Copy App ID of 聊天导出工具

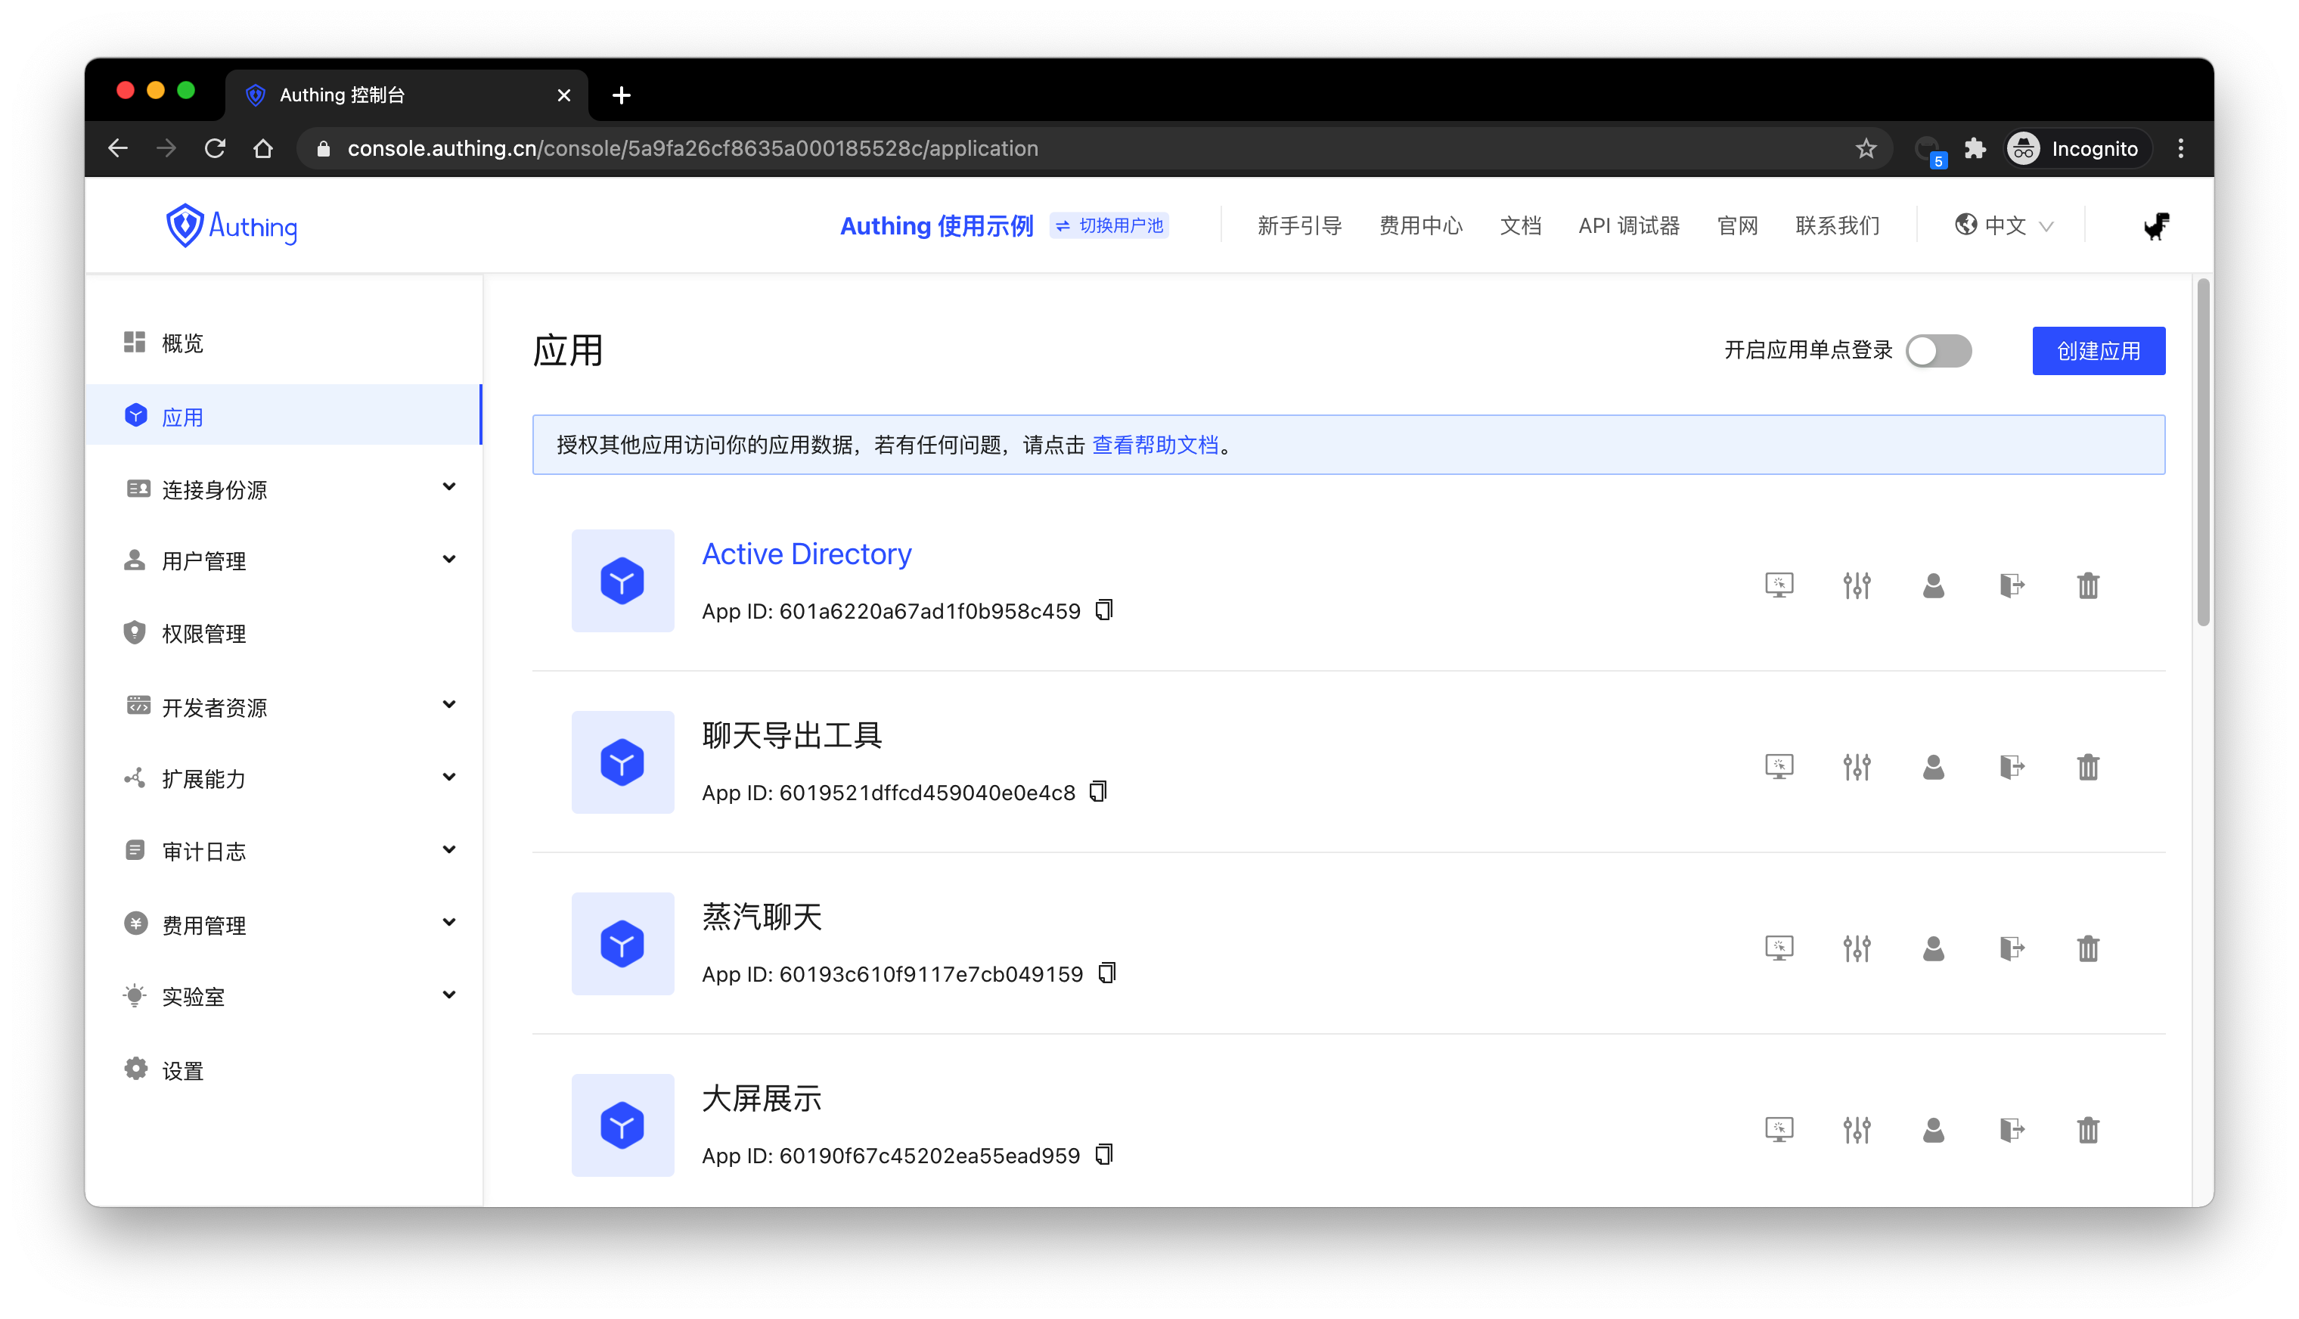pyautogui.click(x=1098, y=792)
